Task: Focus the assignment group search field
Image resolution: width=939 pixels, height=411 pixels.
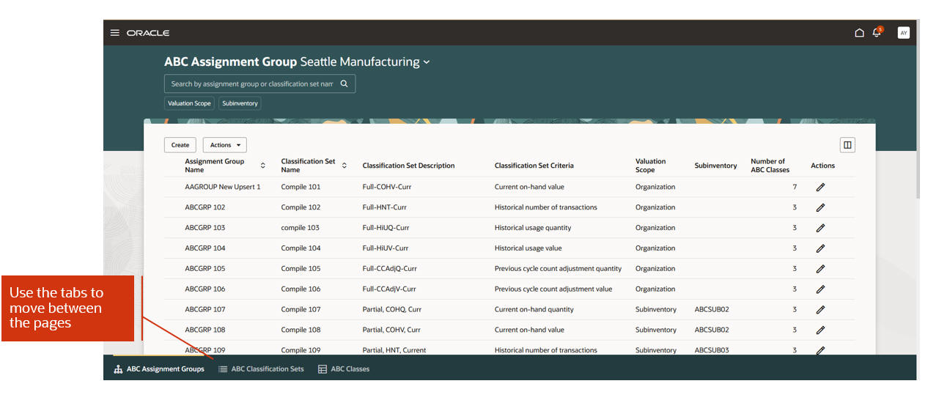Action: click(251, 84)
